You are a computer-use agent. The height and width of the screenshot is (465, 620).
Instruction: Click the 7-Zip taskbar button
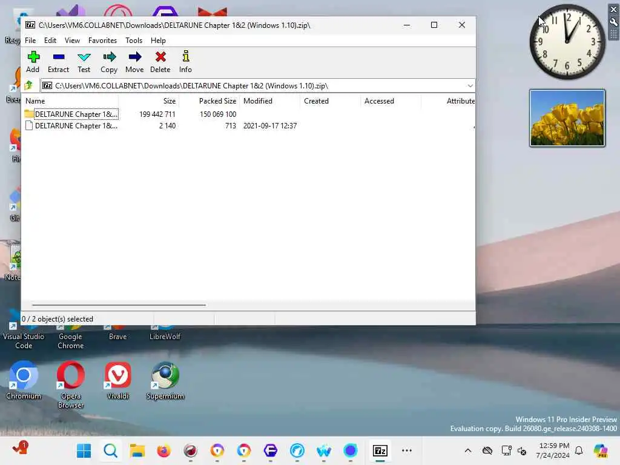coord(380,450)
